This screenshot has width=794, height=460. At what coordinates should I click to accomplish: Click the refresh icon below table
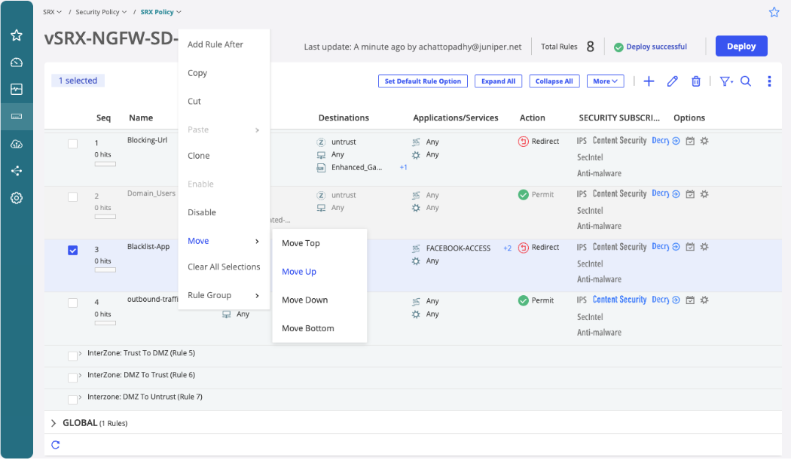click(55, 445)
